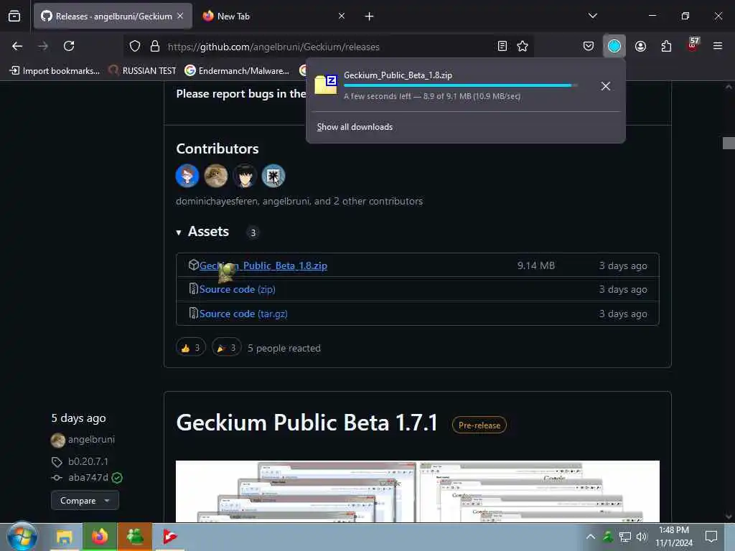Open the Compare dropdown
This screenshot has height=551, width=735.
pyautogui.click(x=85, y=500)
